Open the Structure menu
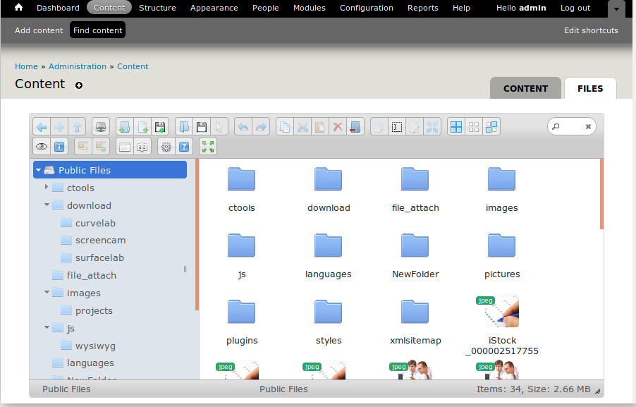Screen dimensions: 636x407 tap(157, 8)
